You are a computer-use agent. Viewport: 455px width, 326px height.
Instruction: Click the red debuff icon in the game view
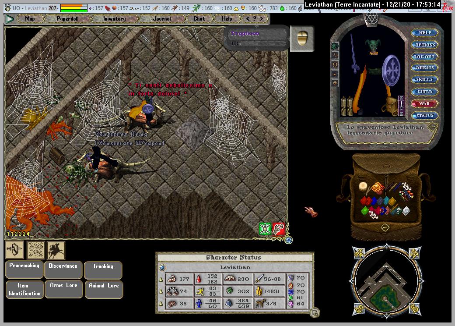279,229
